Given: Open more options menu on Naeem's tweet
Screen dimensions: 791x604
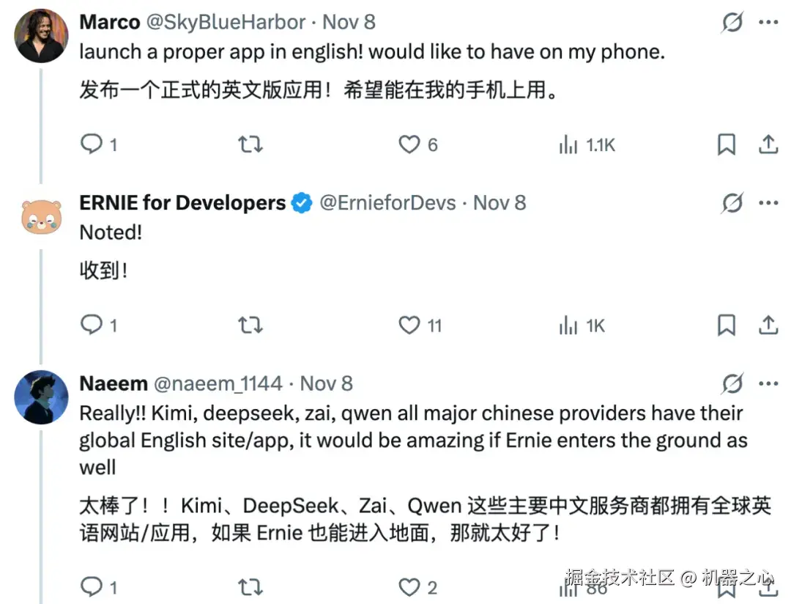Looking at the screenshot, I should click(x=768, y=383).
